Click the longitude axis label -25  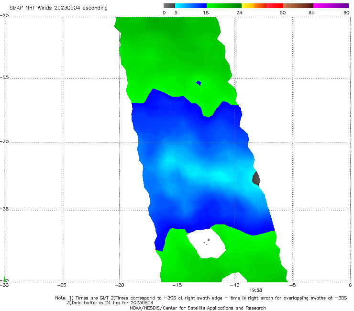62,285
